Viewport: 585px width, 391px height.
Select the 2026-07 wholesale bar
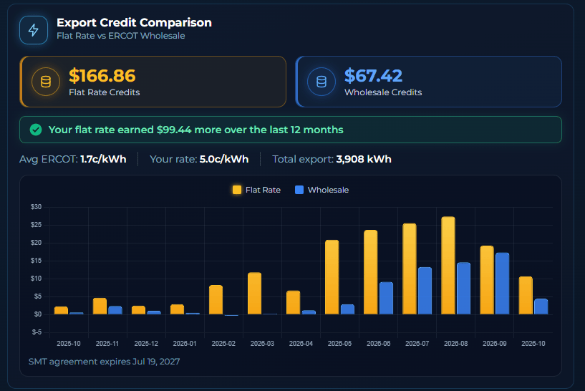tap(425, 291)
